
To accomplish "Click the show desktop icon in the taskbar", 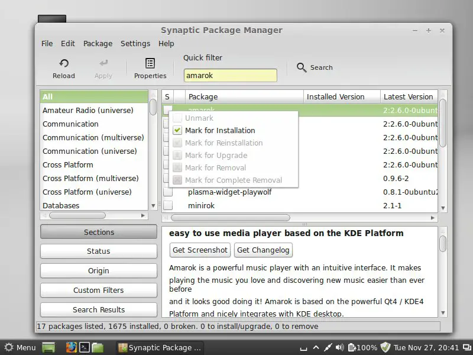I will pyautogui.click(x=48, y=347).
